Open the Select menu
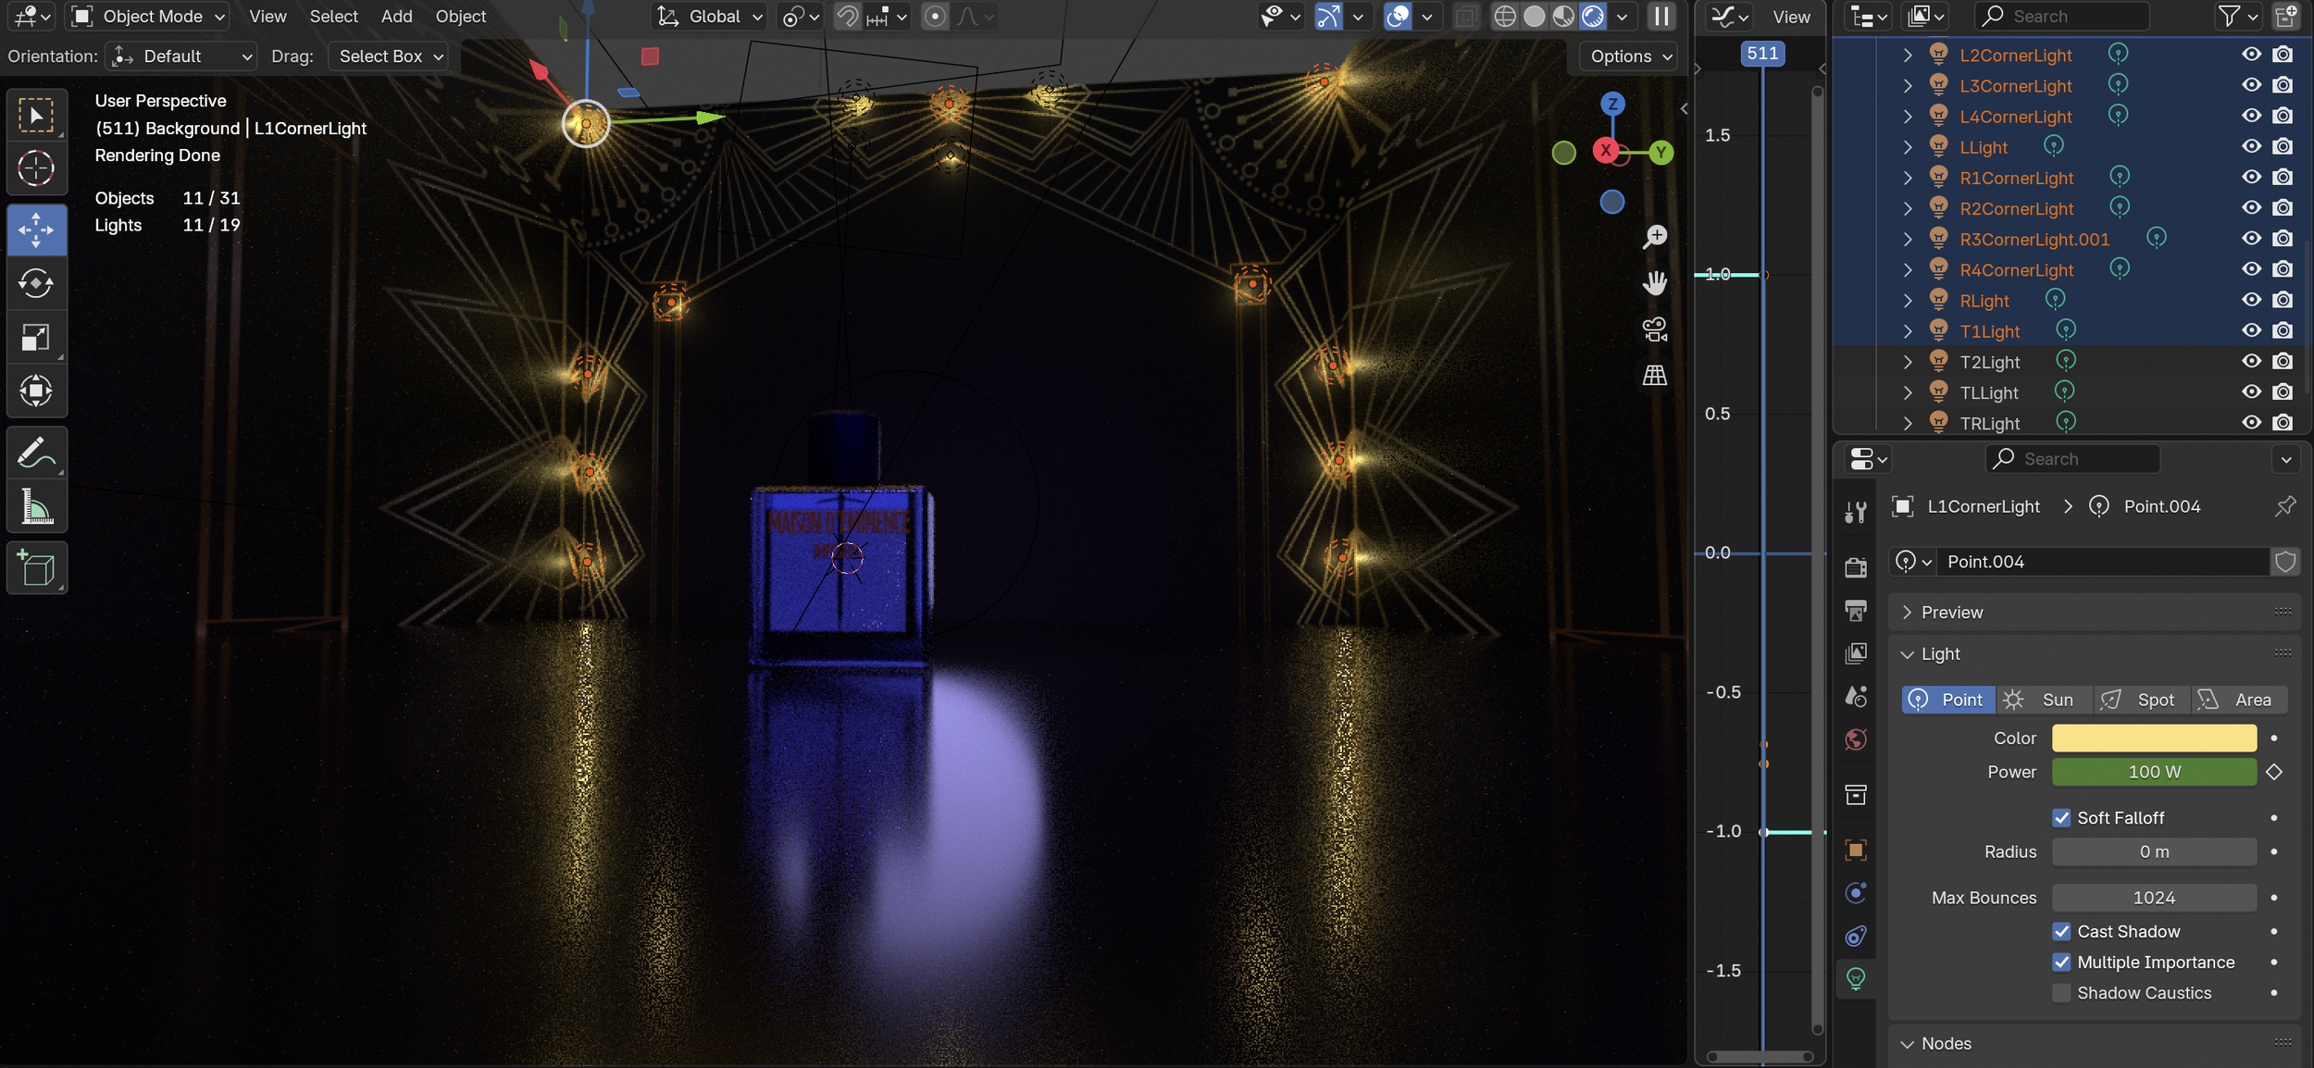The image size is (2314, 1068). (333, 17)
